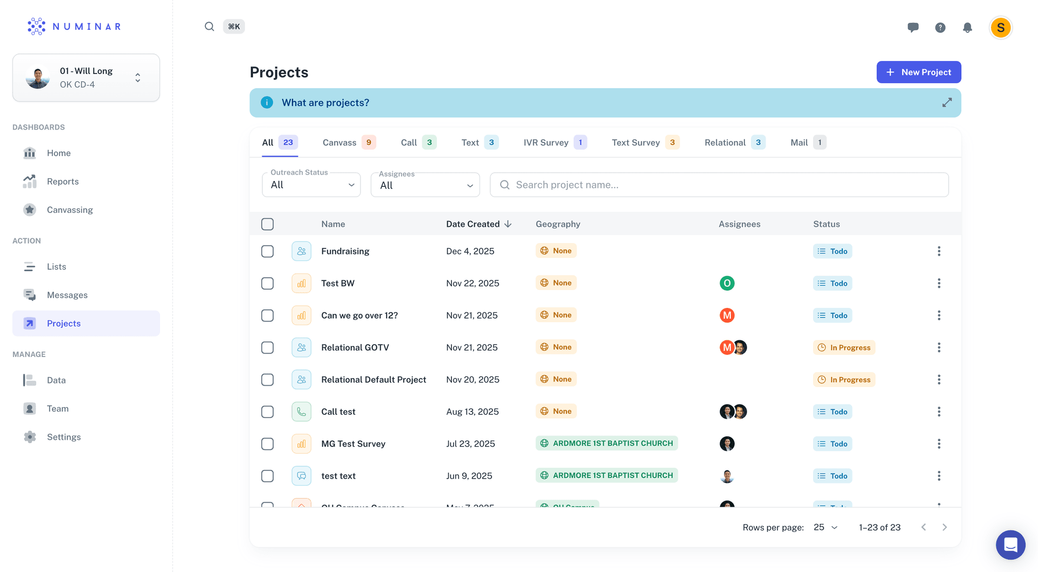This screenshot has width=1038, height=572.
Task: Click the phone icon of Call test project
Action: [301, 412]
